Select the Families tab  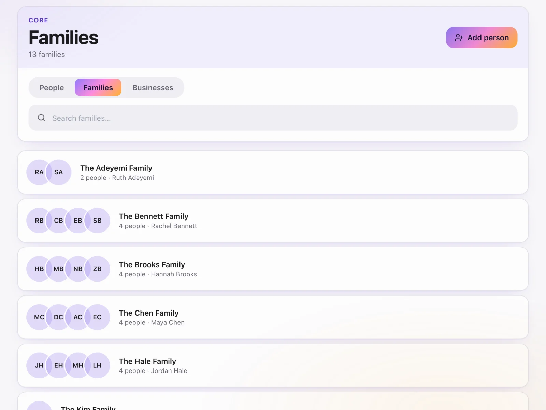coord(98,88)
